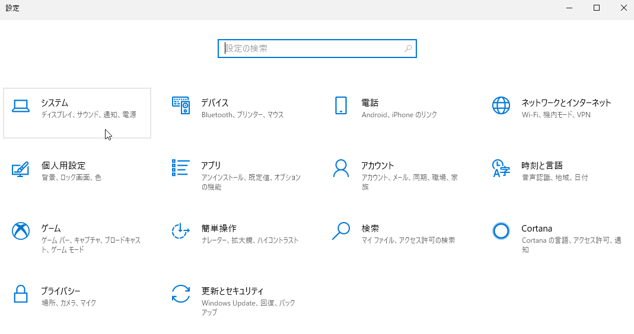634x334 pixels.
Task: Choose the プライバシー category title
Action: [x=60, y=291]
